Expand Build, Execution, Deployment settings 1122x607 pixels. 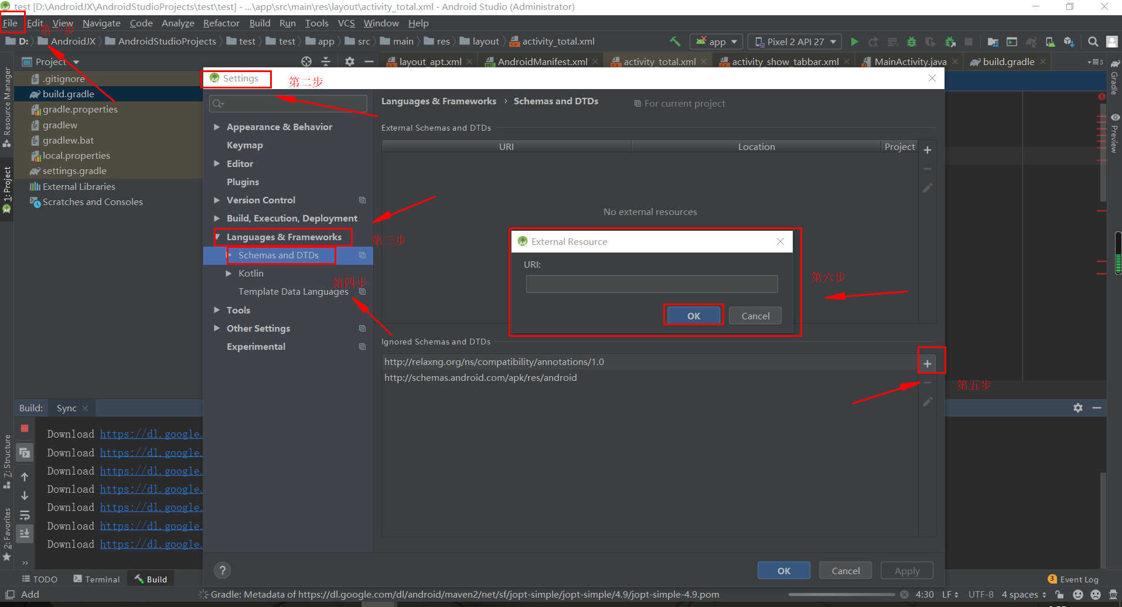point(217,218)
